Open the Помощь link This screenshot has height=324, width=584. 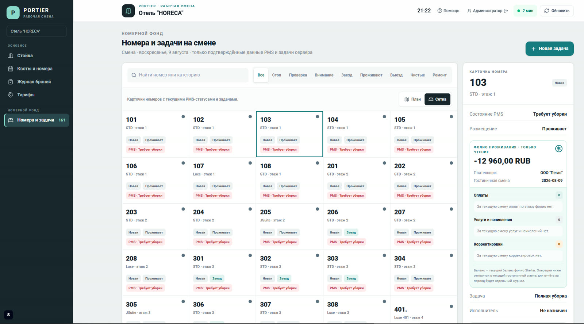click(x=448, y=11)
